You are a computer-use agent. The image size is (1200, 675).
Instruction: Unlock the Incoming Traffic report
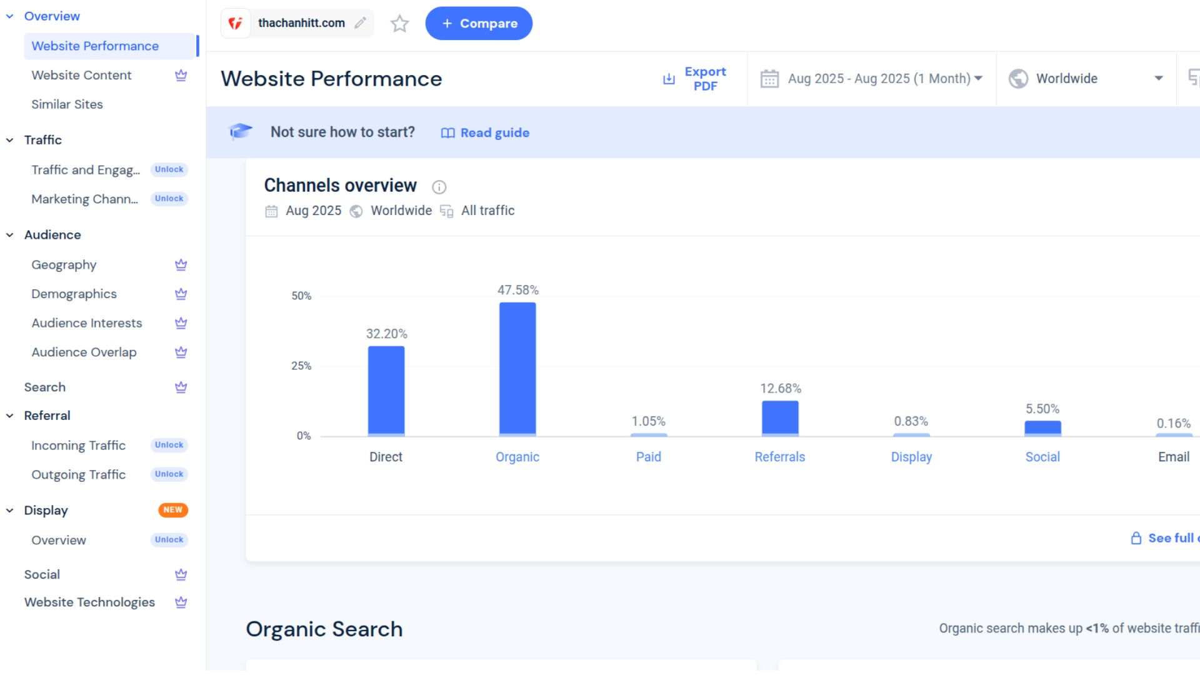coord(169,445)
